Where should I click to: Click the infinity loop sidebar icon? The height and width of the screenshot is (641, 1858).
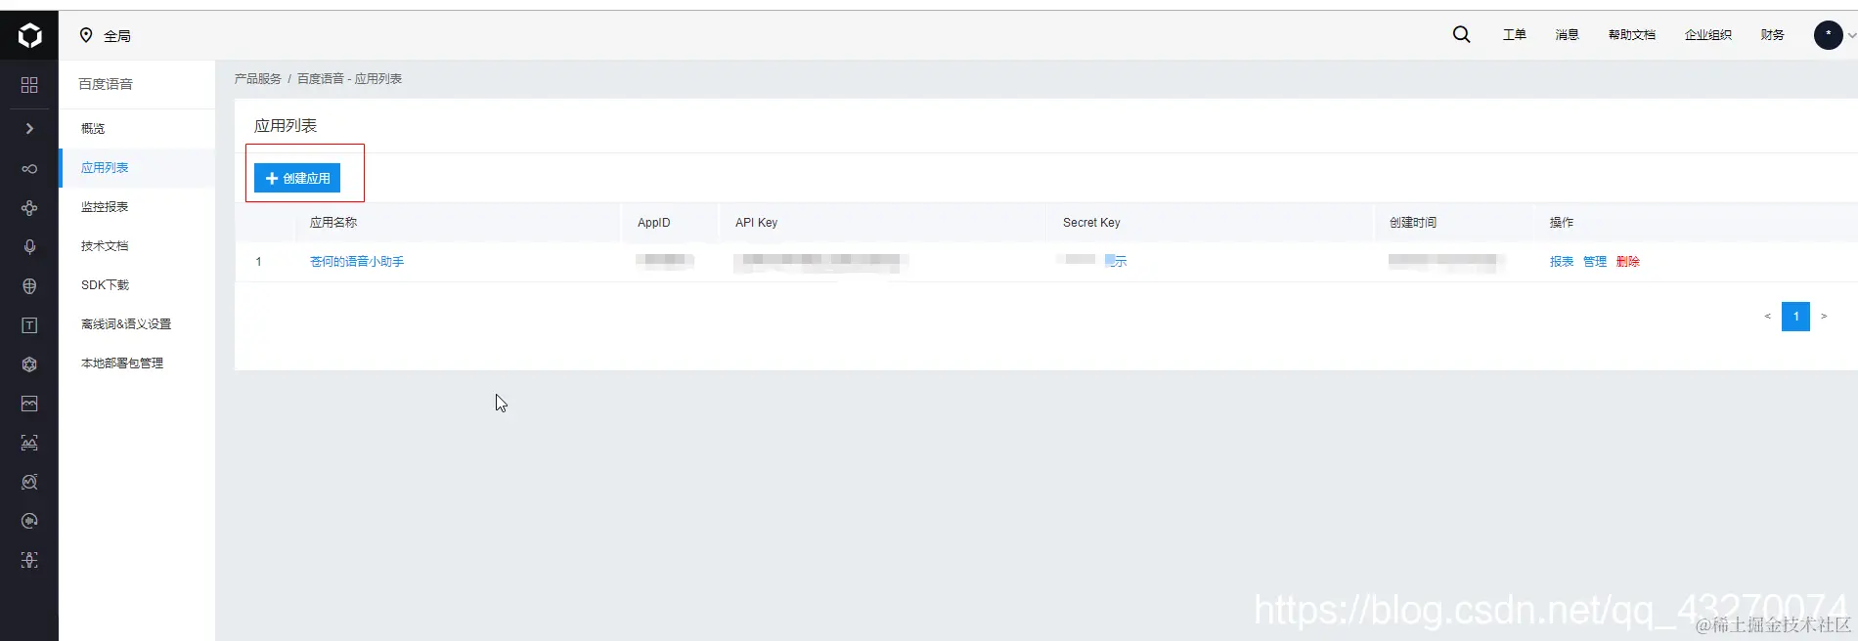click(29, 169)
